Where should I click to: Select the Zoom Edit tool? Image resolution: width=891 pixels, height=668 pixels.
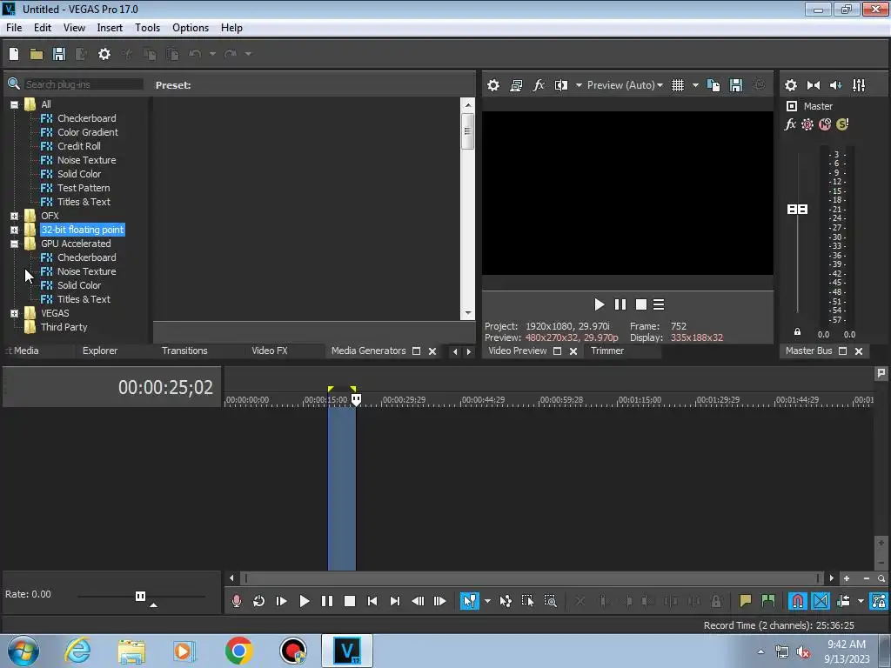[x=550, y=601]
